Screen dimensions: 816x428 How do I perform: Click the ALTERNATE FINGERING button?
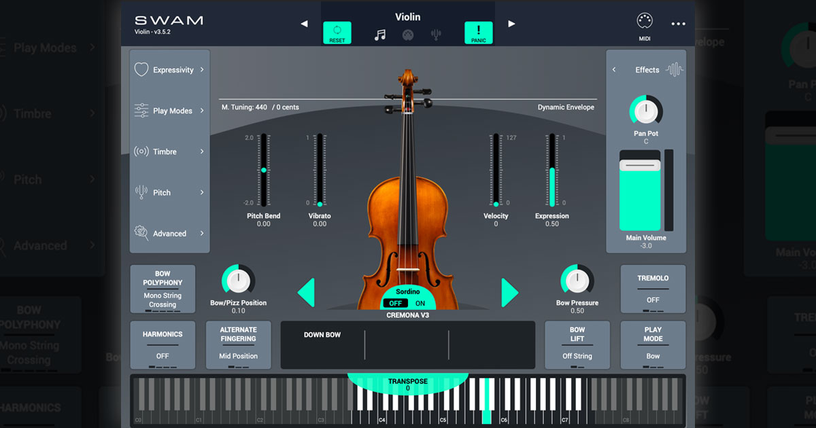[x=238, y=345]
